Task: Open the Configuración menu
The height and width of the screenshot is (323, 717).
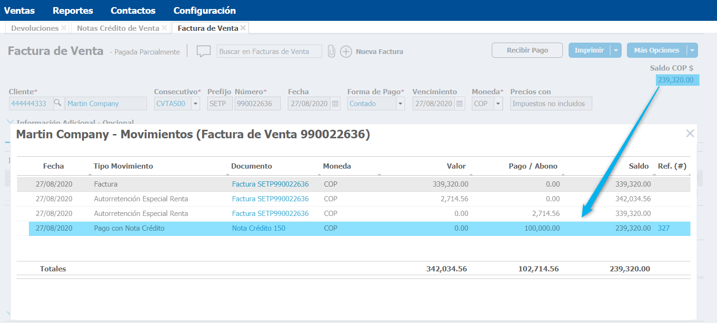Action: click(204, 10)
